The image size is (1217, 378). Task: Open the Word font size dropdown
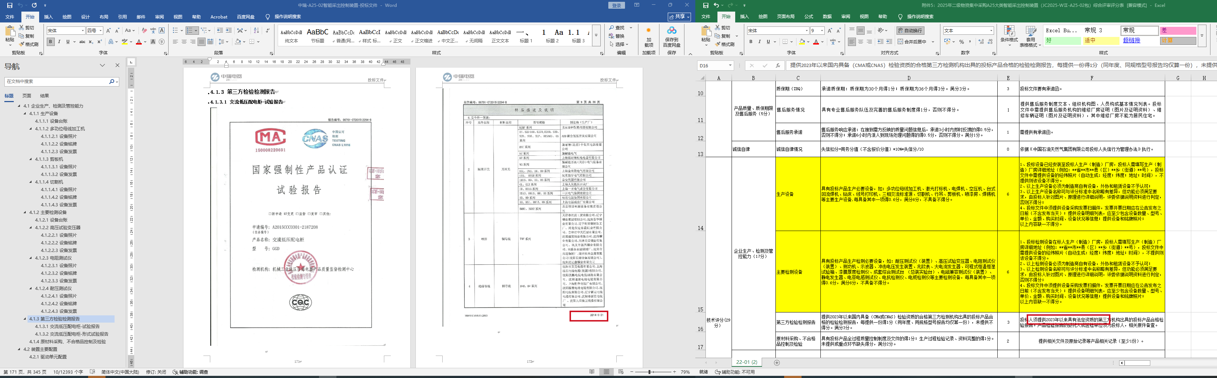pos(101,31)
